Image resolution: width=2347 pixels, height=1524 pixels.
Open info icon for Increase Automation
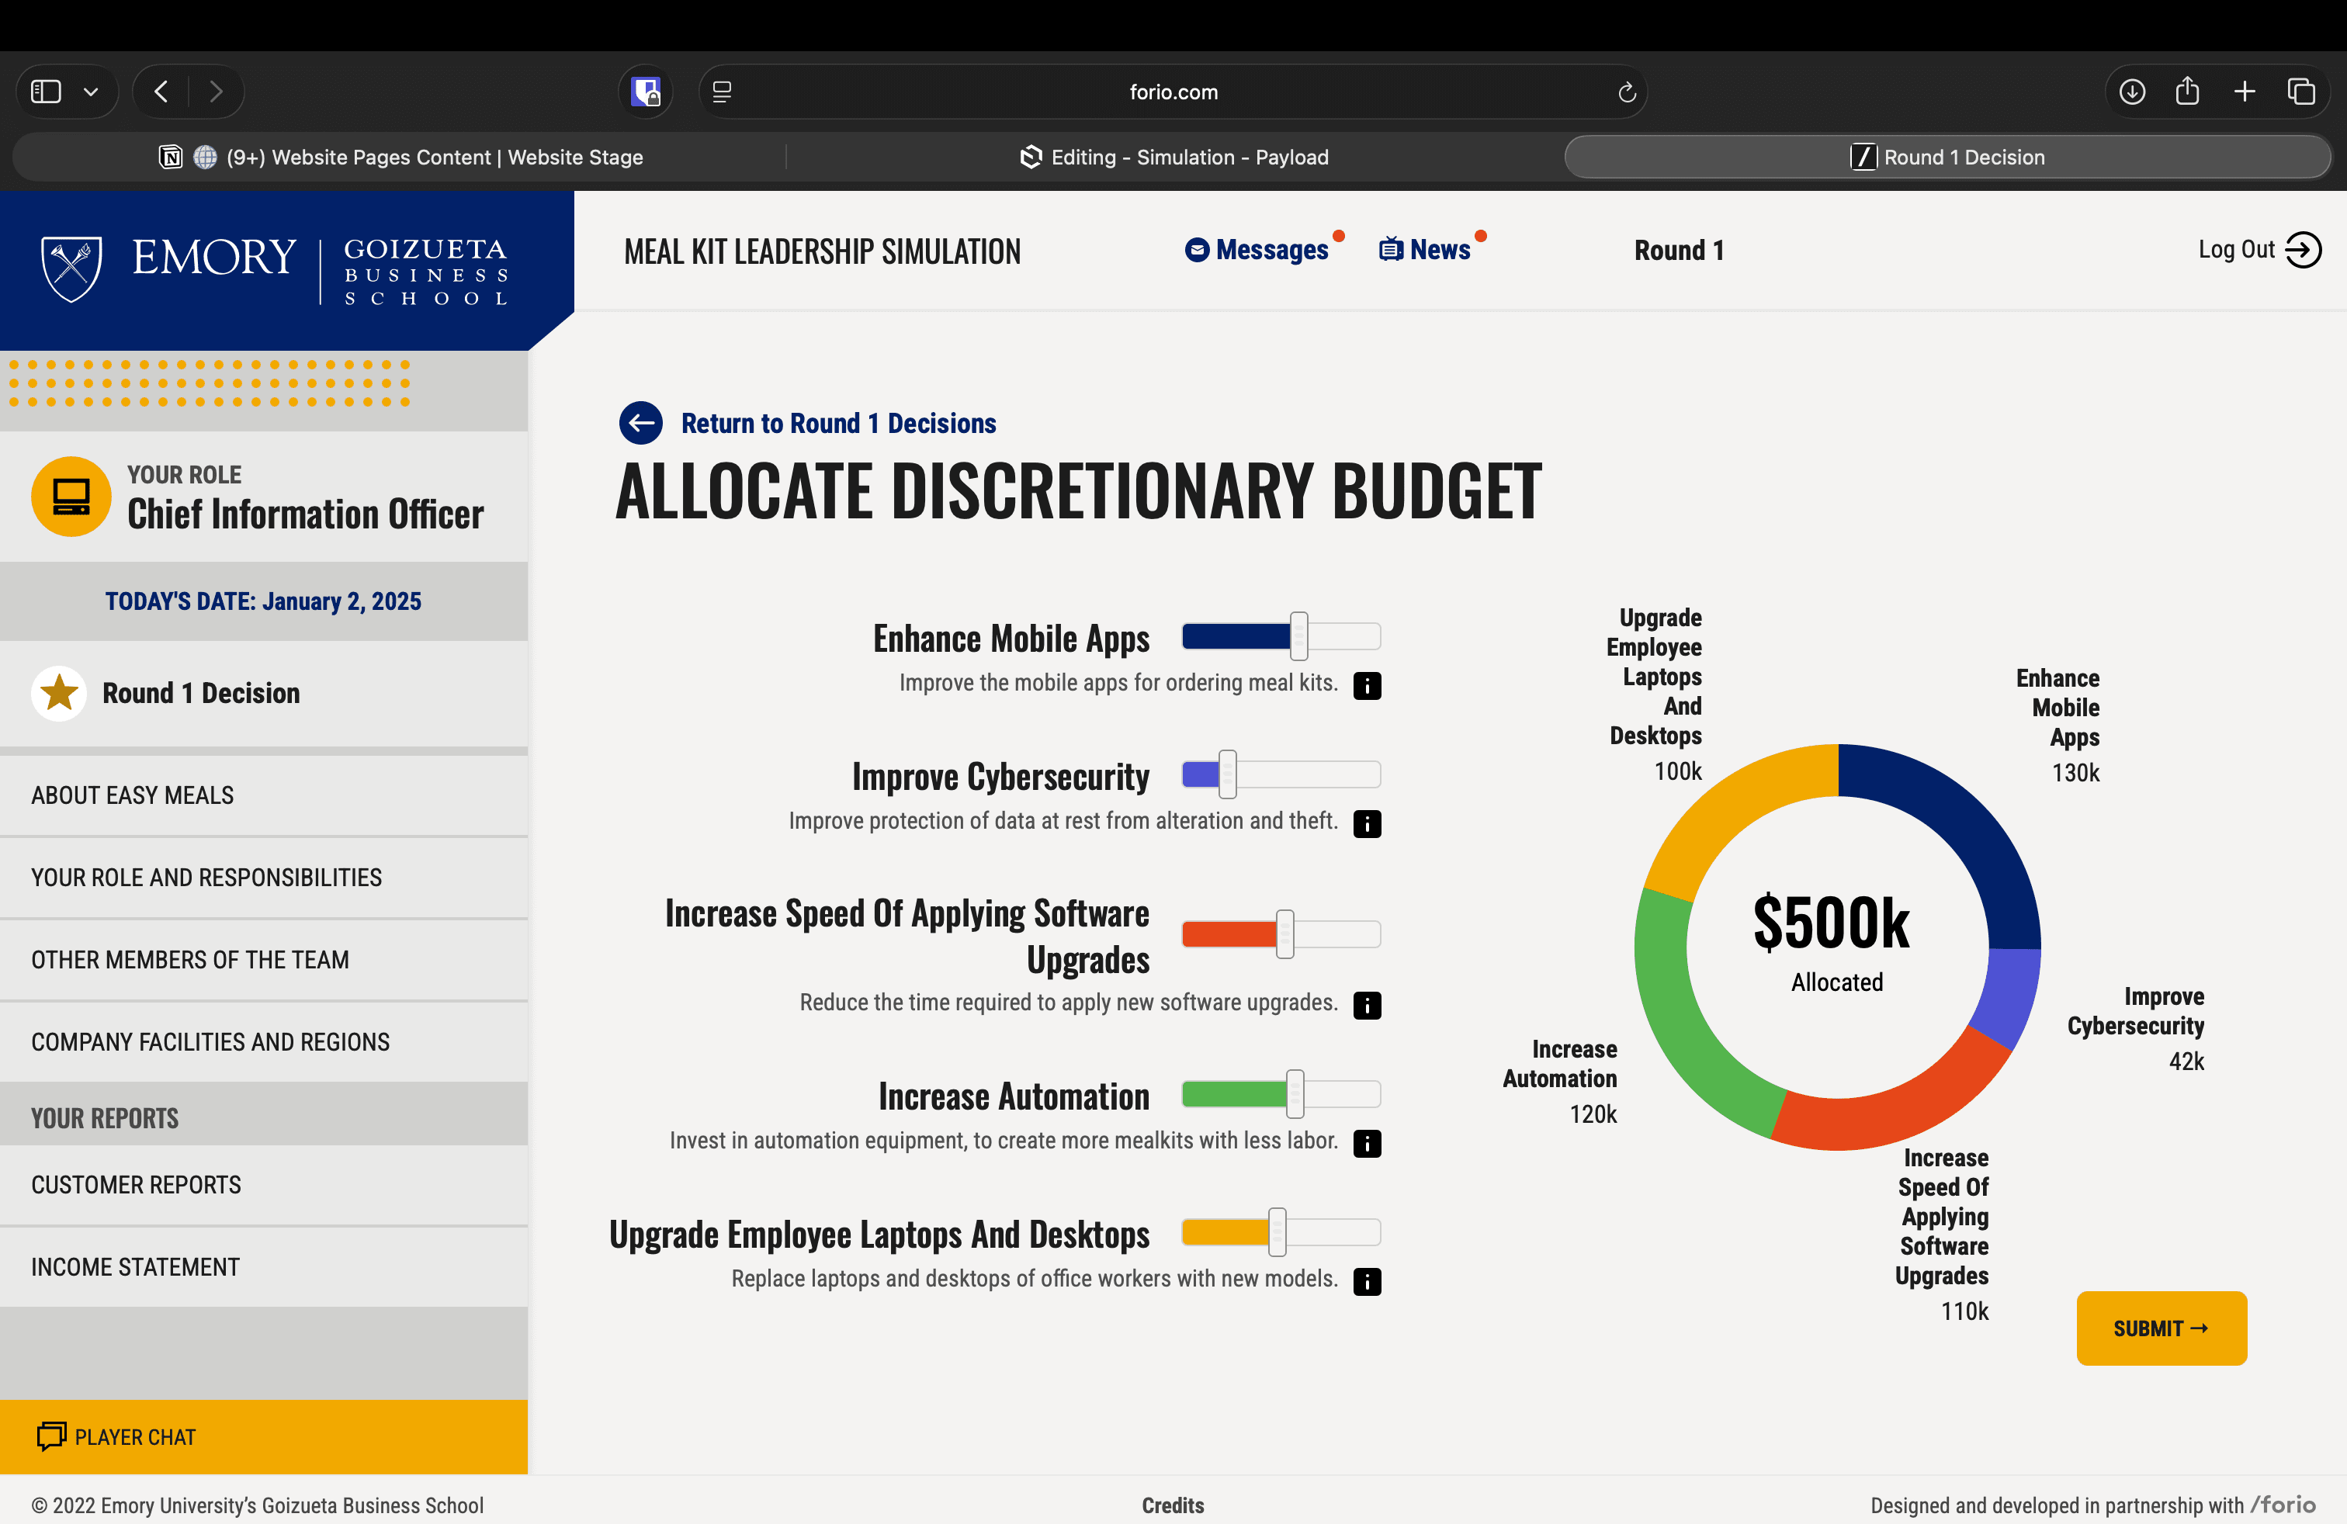[1367, 1142]
